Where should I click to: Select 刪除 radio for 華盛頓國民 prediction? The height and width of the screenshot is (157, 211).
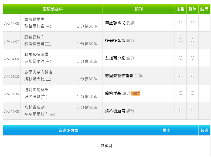click(x=192, y=23)
